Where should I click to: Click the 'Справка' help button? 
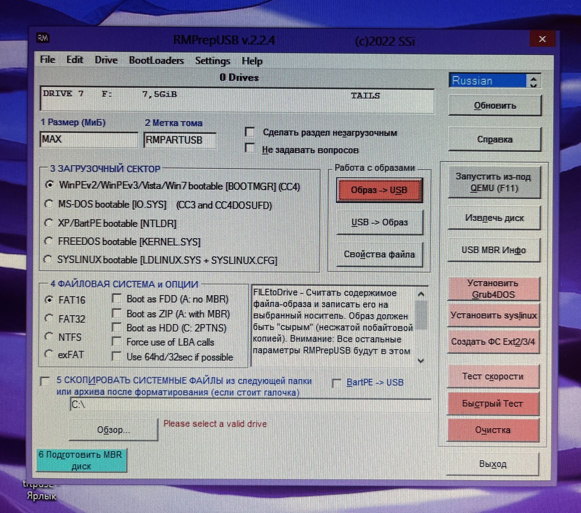(495, 139)
